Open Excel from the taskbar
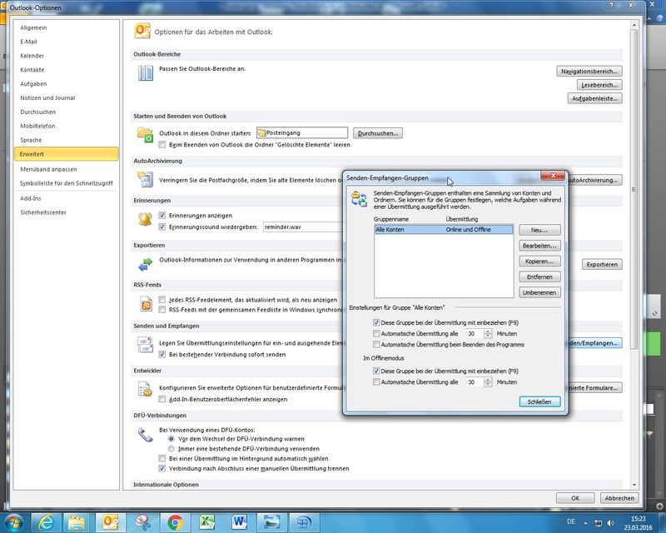666x533 pixels. pos(207,522)
